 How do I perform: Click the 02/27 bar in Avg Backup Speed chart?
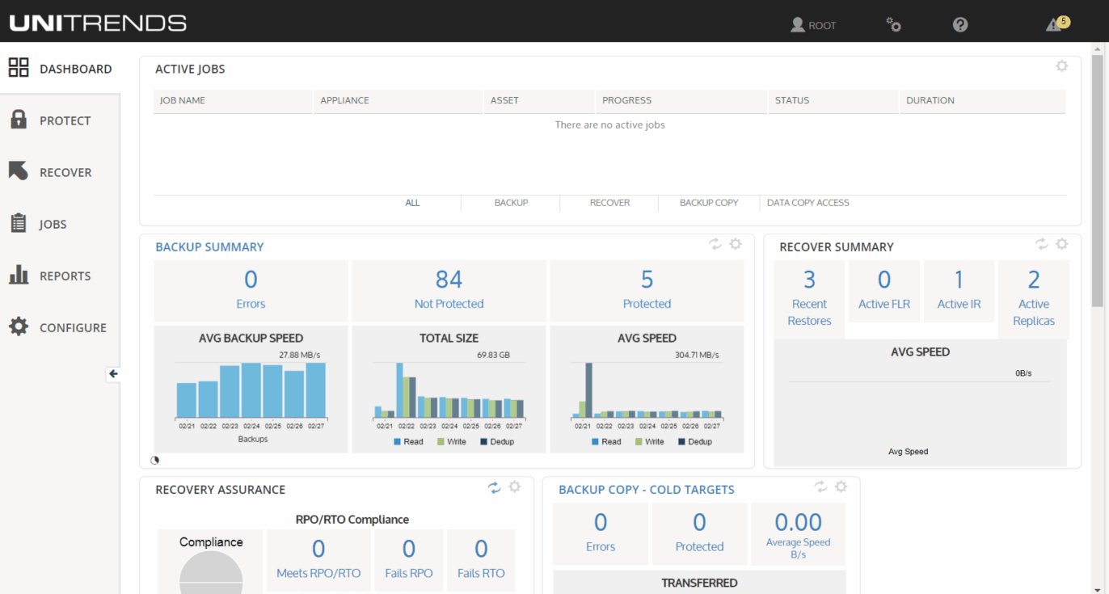(x=316, y=390)
